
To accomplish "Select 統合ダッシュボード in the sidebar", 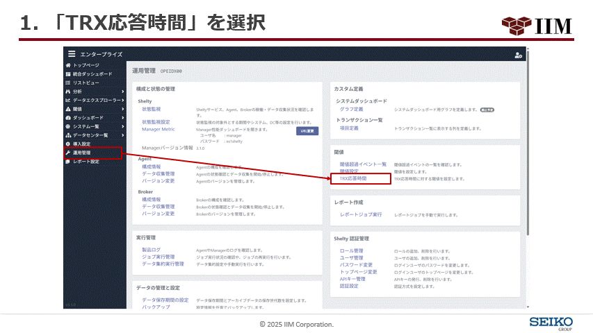I will click(x=92, y=74).
